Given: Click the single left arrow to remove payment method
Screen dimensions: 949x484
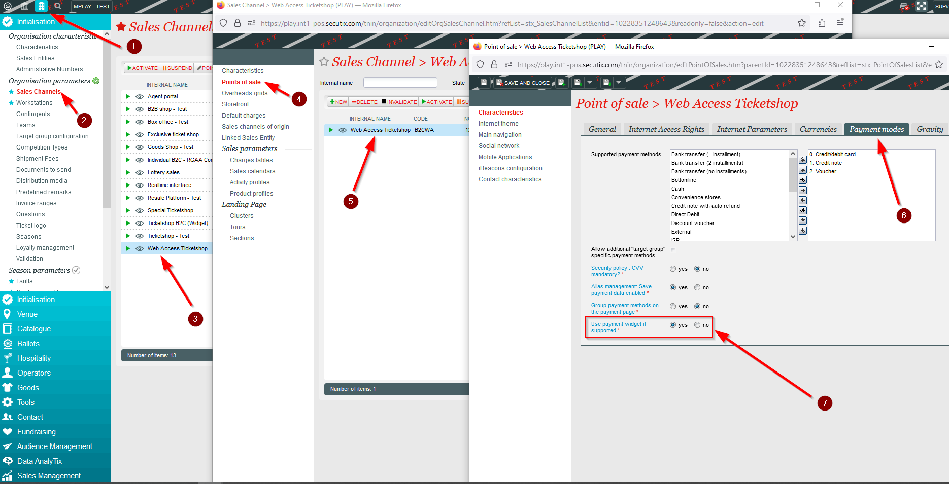Looking at the screenshot, I should pos(803,200).
